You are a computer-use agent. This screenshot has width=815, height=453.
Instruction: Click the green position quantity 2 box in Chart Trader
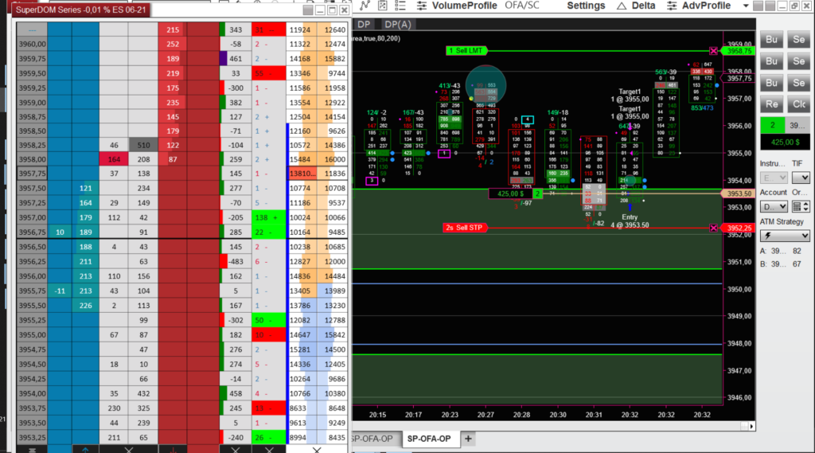[x=772, y=125]
